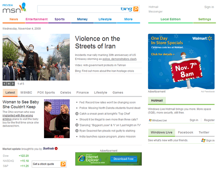Click Sign in within Hotmail module

[194, 120]
